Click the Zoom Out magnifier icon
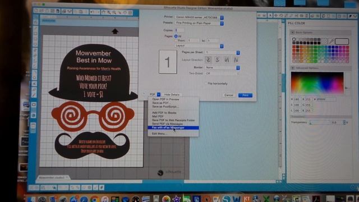Image resolution: width=359 pixels, height=202 pixels. point(114,12)
